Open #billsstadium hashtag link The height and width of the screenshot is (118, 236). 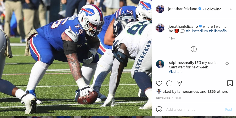point(197,31)
